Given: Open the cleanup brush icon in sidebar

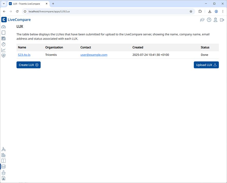Looking at the screenshot, I should click(3, 172).
